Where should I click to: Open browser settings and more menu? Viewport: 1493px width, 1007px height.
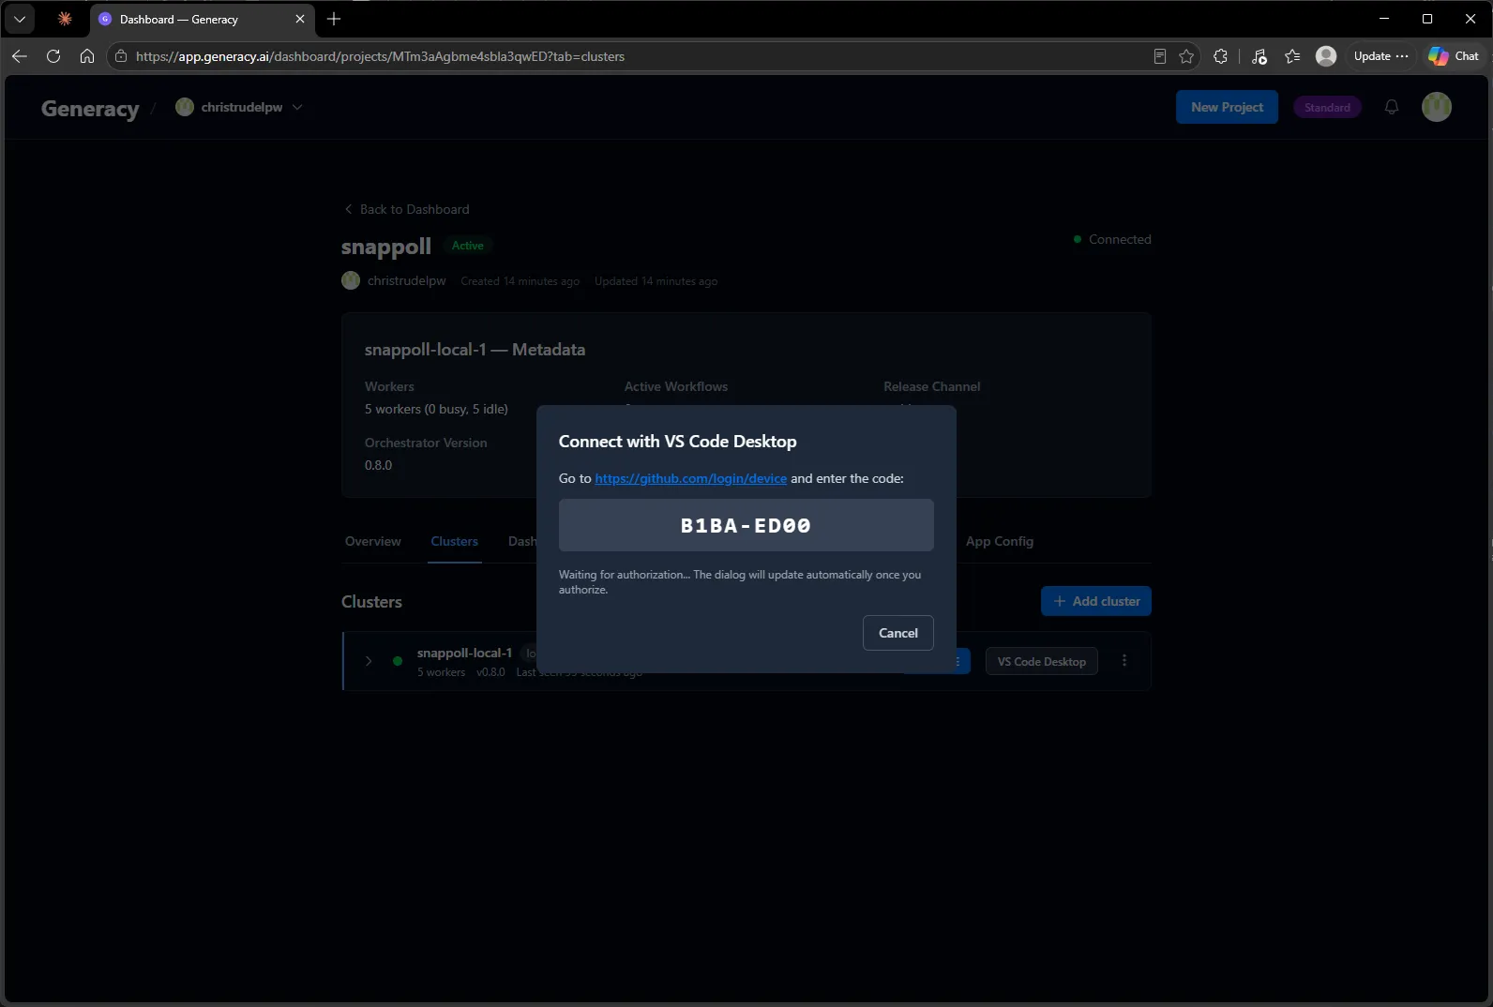pos(1403,56)
